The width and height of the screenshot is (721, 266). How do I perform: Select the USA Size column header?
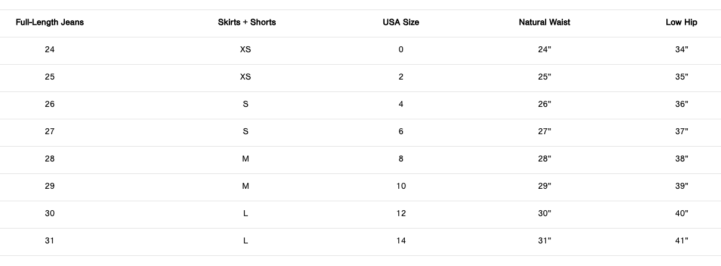(401, 23)
